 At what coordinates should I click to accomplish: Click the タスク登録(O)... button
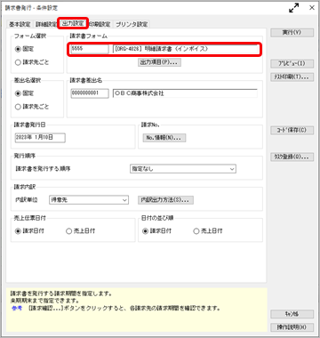click(292, 157)
